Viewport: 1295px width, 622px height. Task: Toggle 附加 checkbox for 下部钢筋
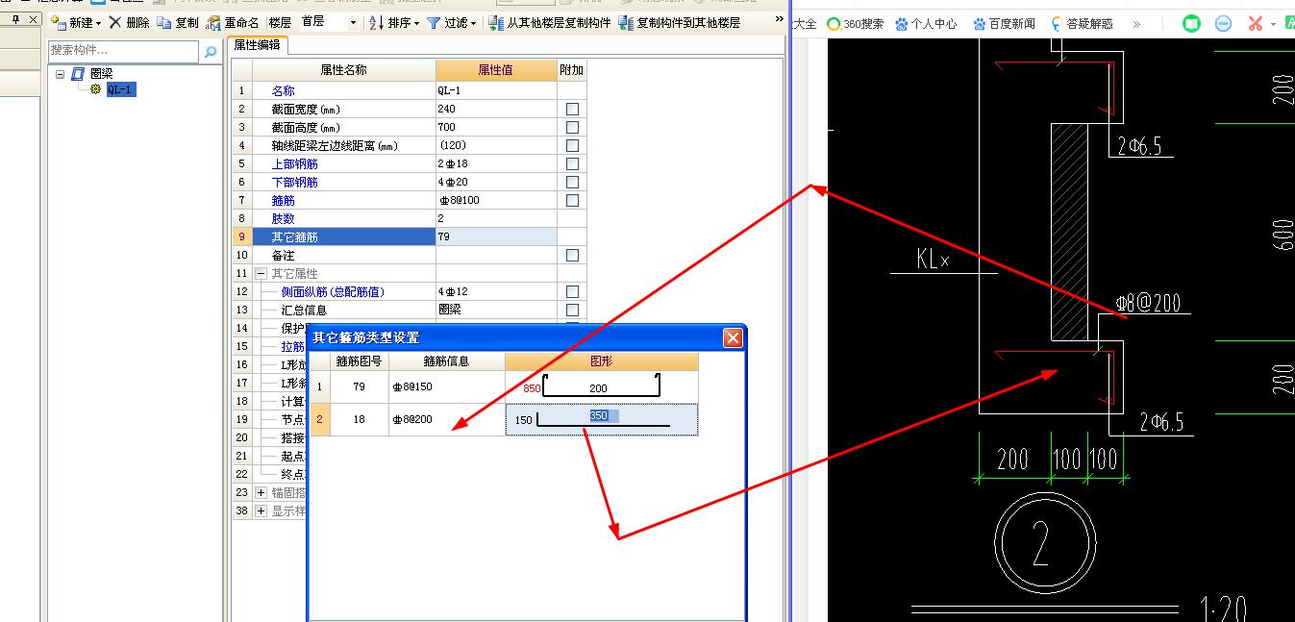point(572,182)
